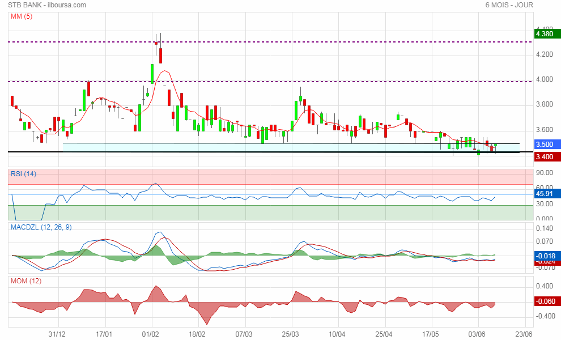Click the 3.800 price axis value

coord(545,104)
